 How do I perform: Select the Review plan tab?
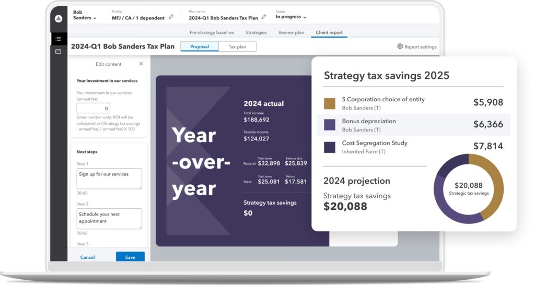(x=291, y=32)
